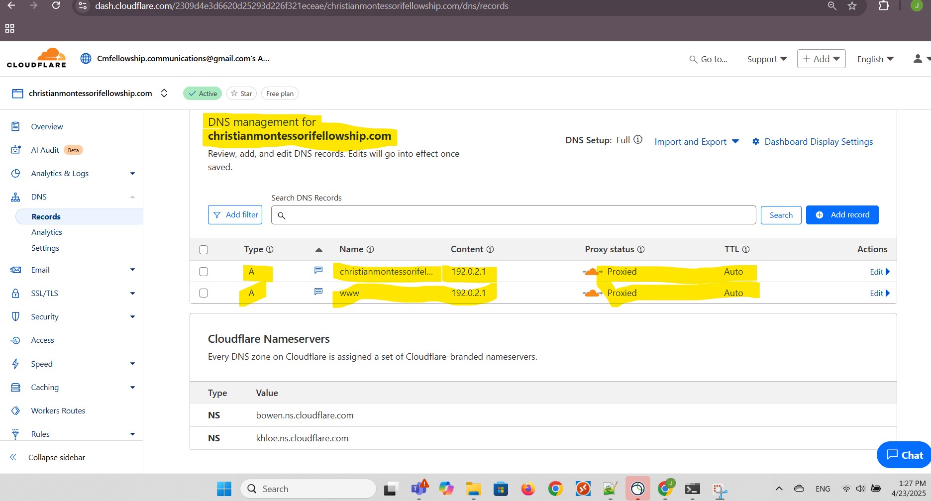
Task: Edit the www A record
Action: pos(879,293)
